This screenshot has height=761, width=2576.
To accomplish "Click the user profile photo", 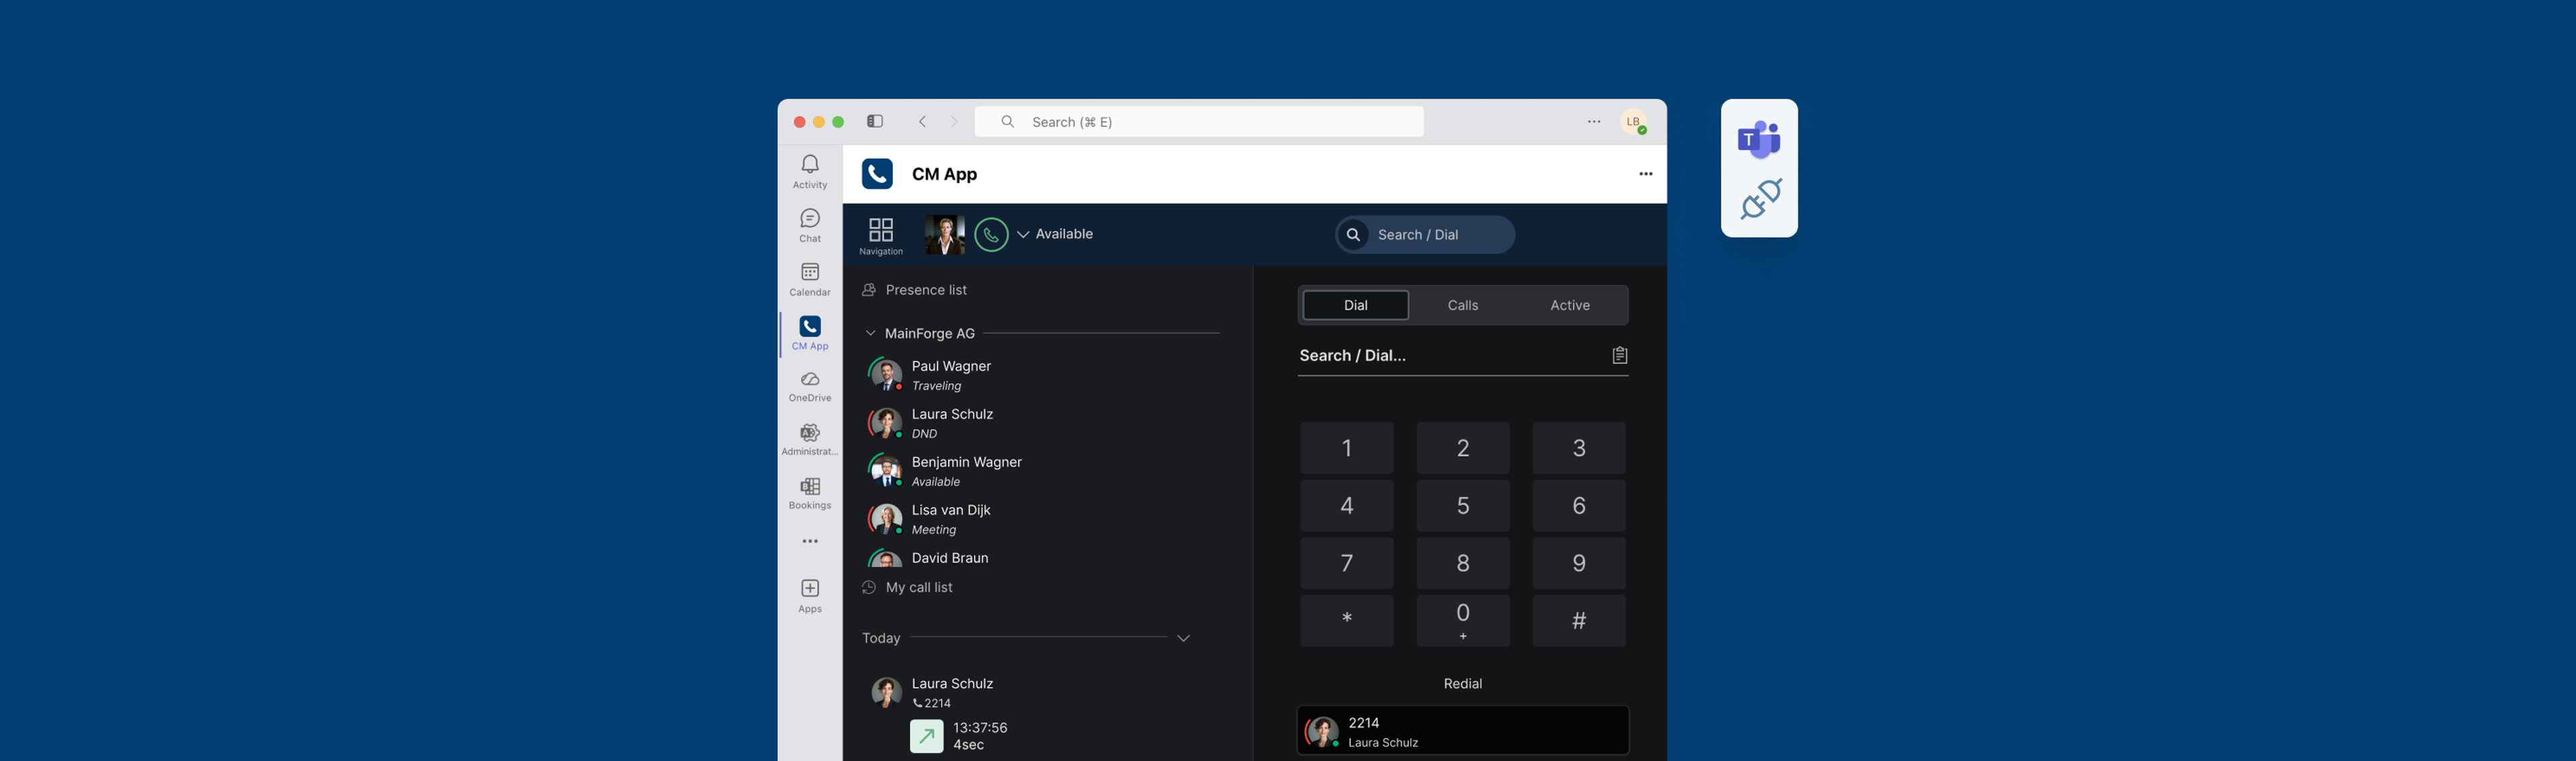I will tap(944, 235).
